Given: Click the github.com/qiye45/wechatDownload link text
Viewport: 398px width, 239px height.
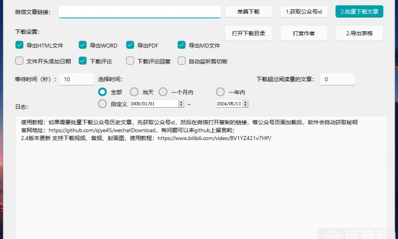Looking at the screenshot, I should coord(102,131).
